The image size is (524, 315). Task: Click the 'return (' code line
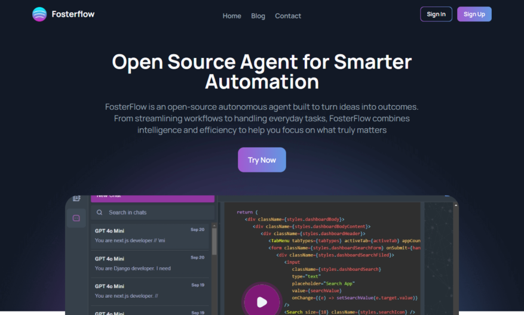[247, 212]
